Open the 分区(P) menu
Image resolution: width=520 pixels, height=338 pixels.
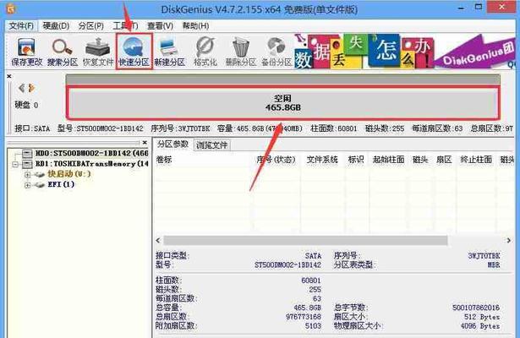(90, 26)
